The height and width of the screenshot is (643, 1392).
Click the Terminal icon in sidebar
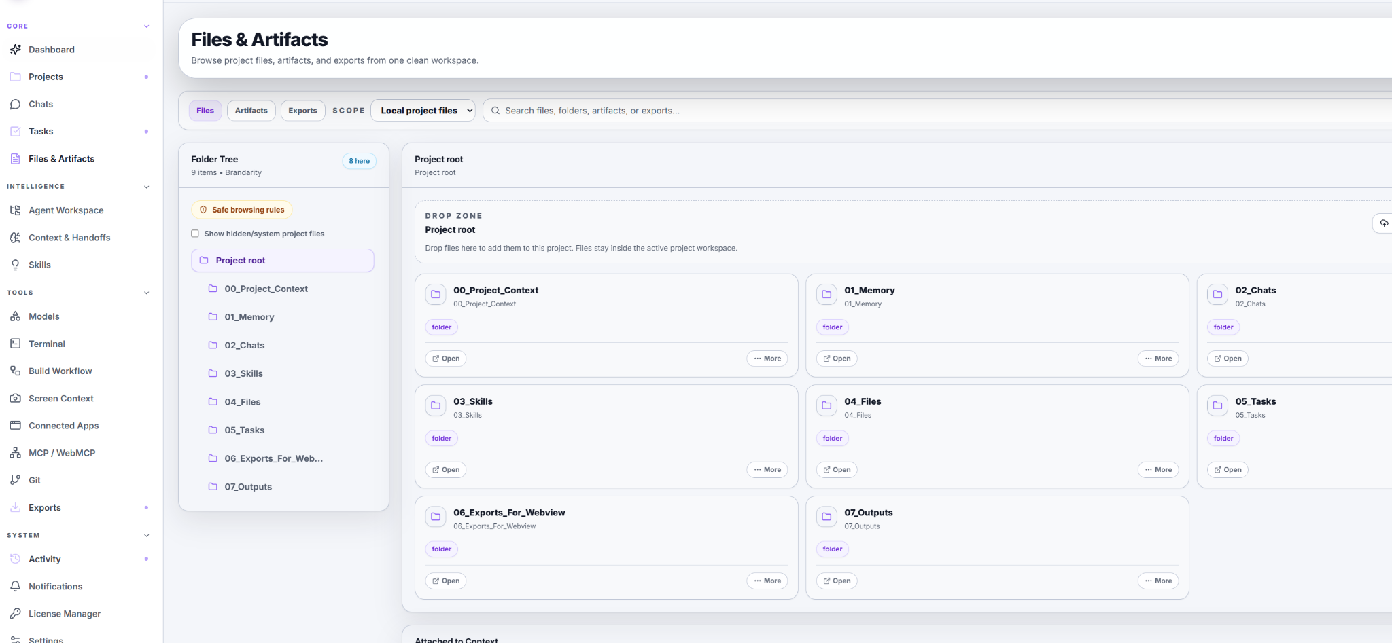pos(16,344)
